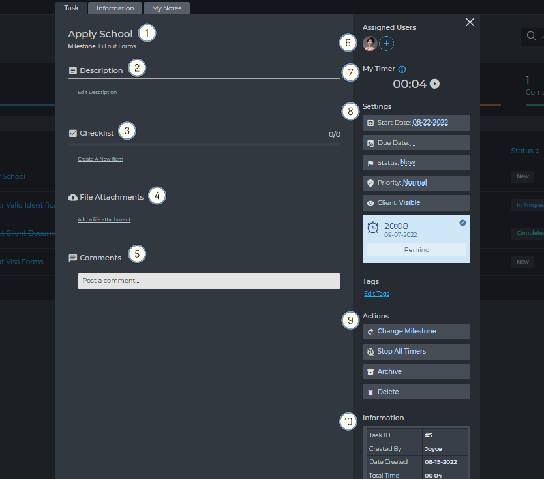The height and width of the screenshot is (479, 544).
Task: Start My Timer with the play button
Action: tap(435, 84)
